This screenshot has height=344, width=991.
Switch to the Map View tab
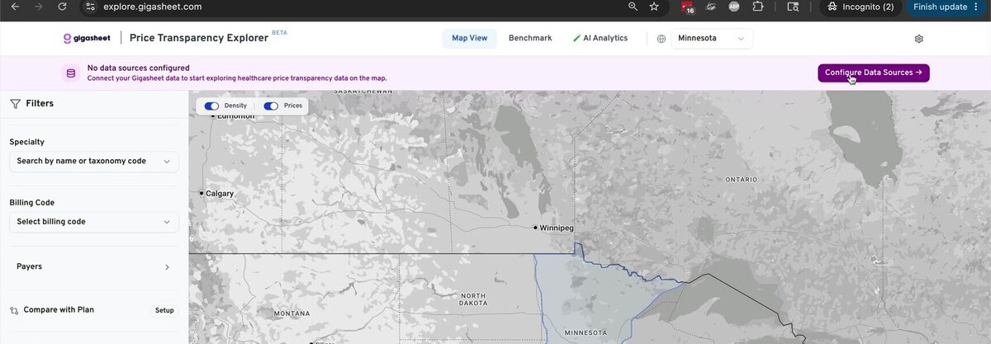tap(470, 38)
